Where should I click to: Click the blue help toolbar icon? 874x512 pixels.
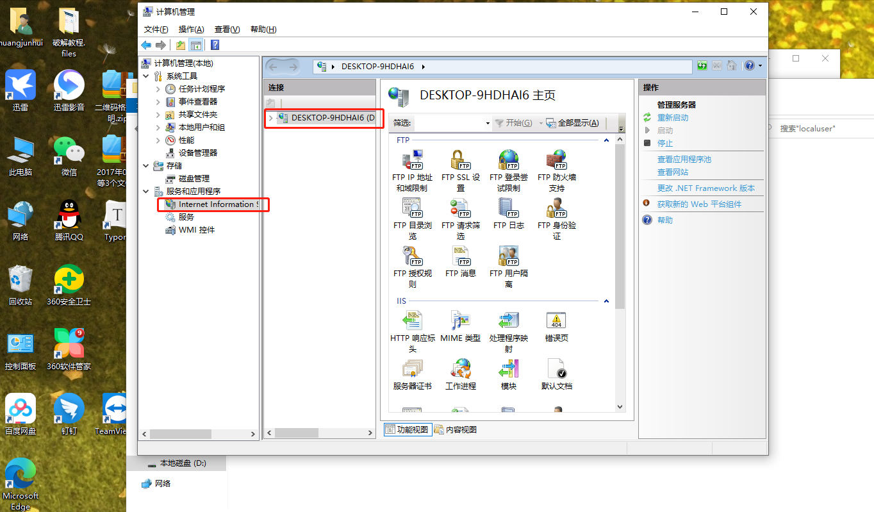click(215, 45)
